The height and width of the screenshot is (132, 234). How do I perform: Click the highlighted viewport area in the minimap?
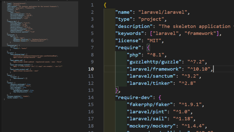39,24
